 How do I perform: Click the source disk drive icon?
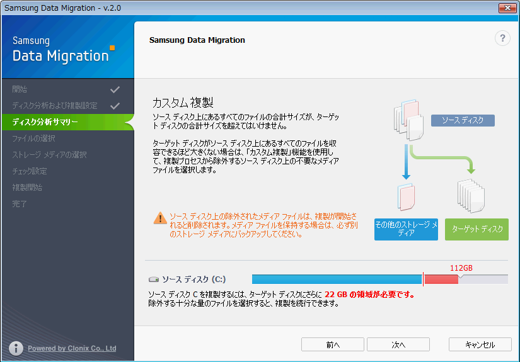[153, 279]
